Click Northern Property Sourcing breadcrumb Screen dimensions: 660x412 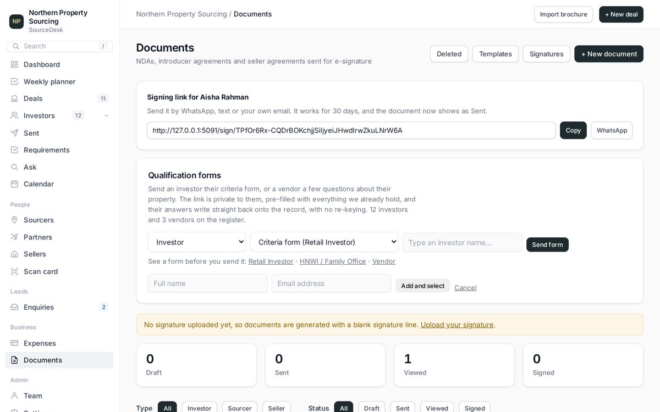point(182,14)
